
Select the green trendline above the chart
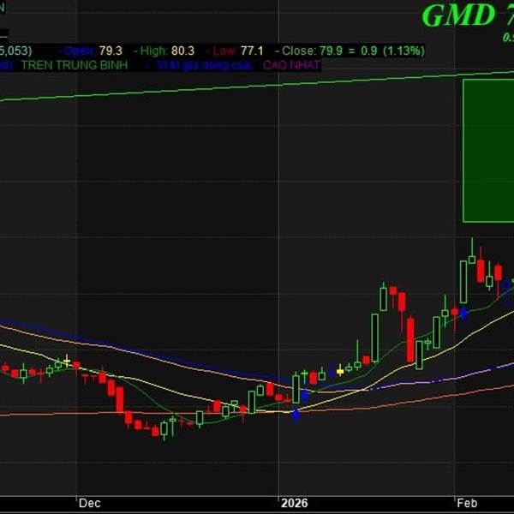tap(257, 86)
